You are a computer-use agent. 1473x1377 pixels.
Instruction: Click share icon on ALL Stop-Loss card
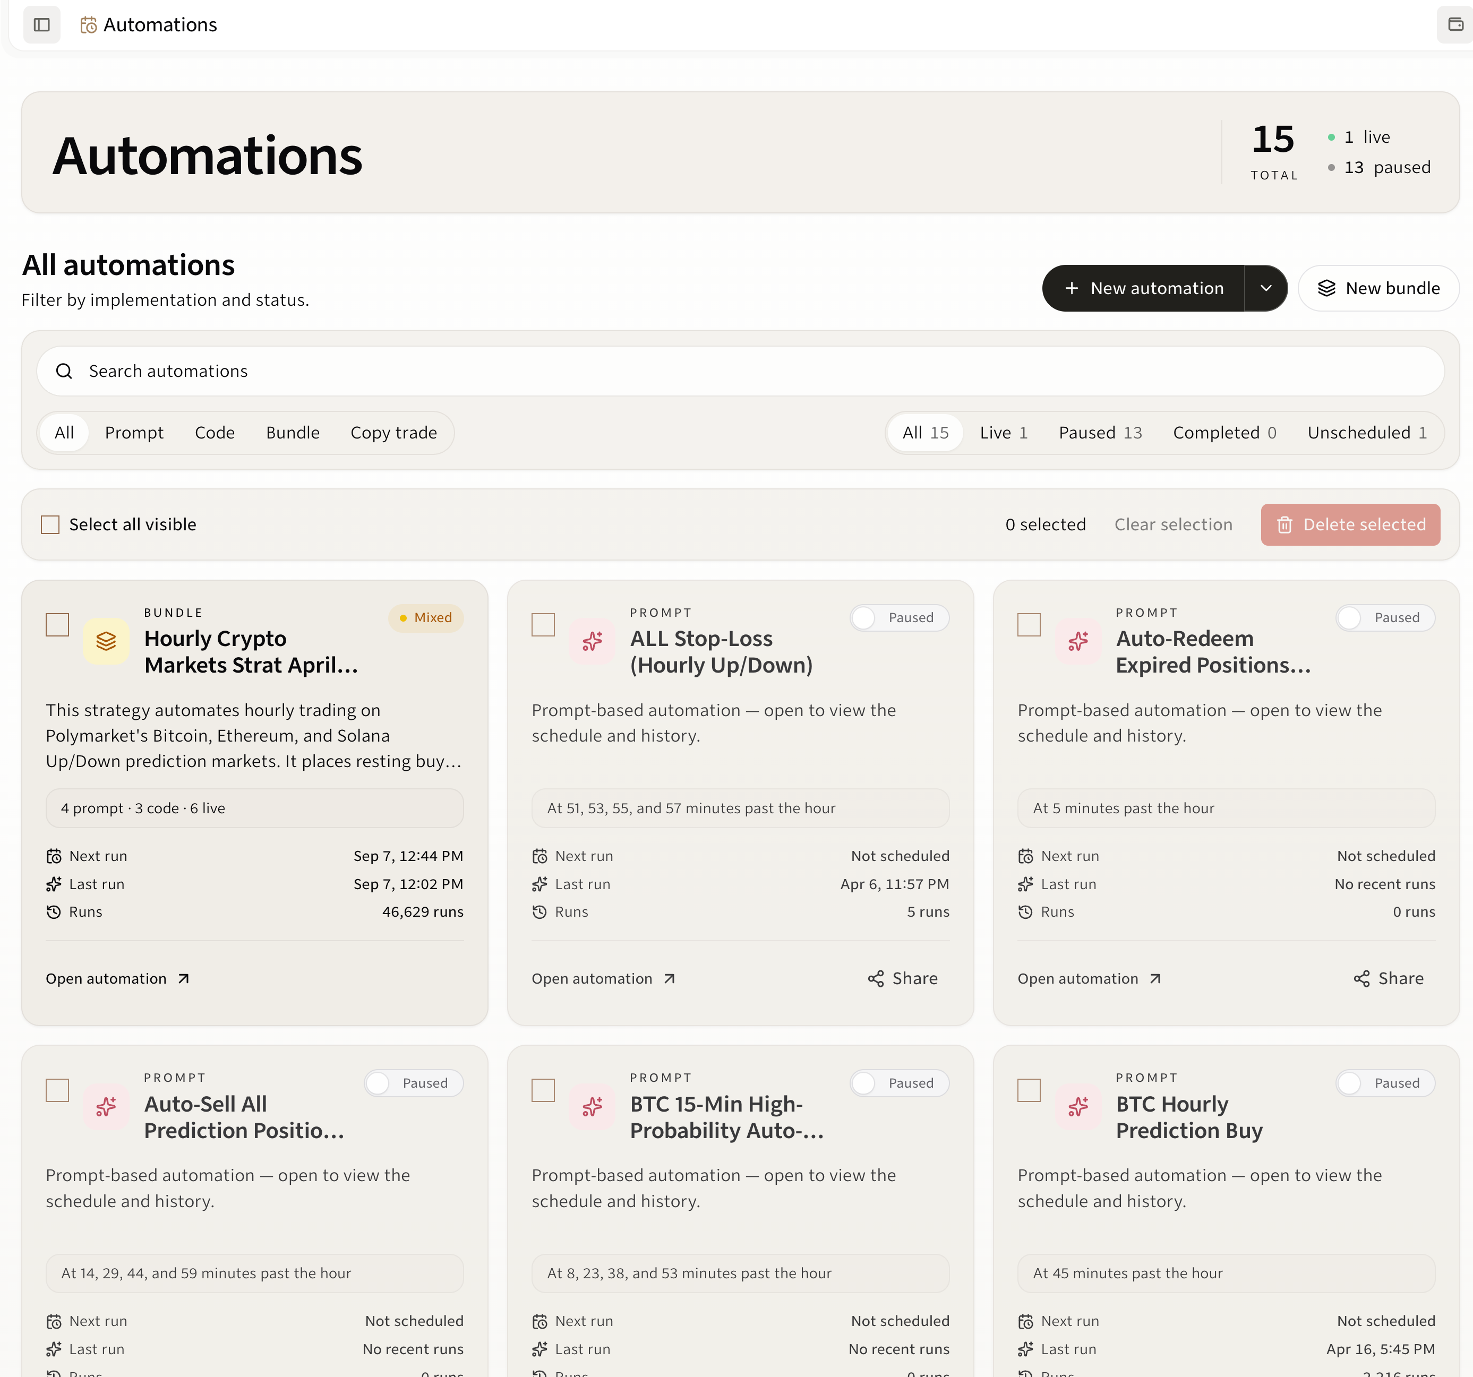tap(876, 978)
